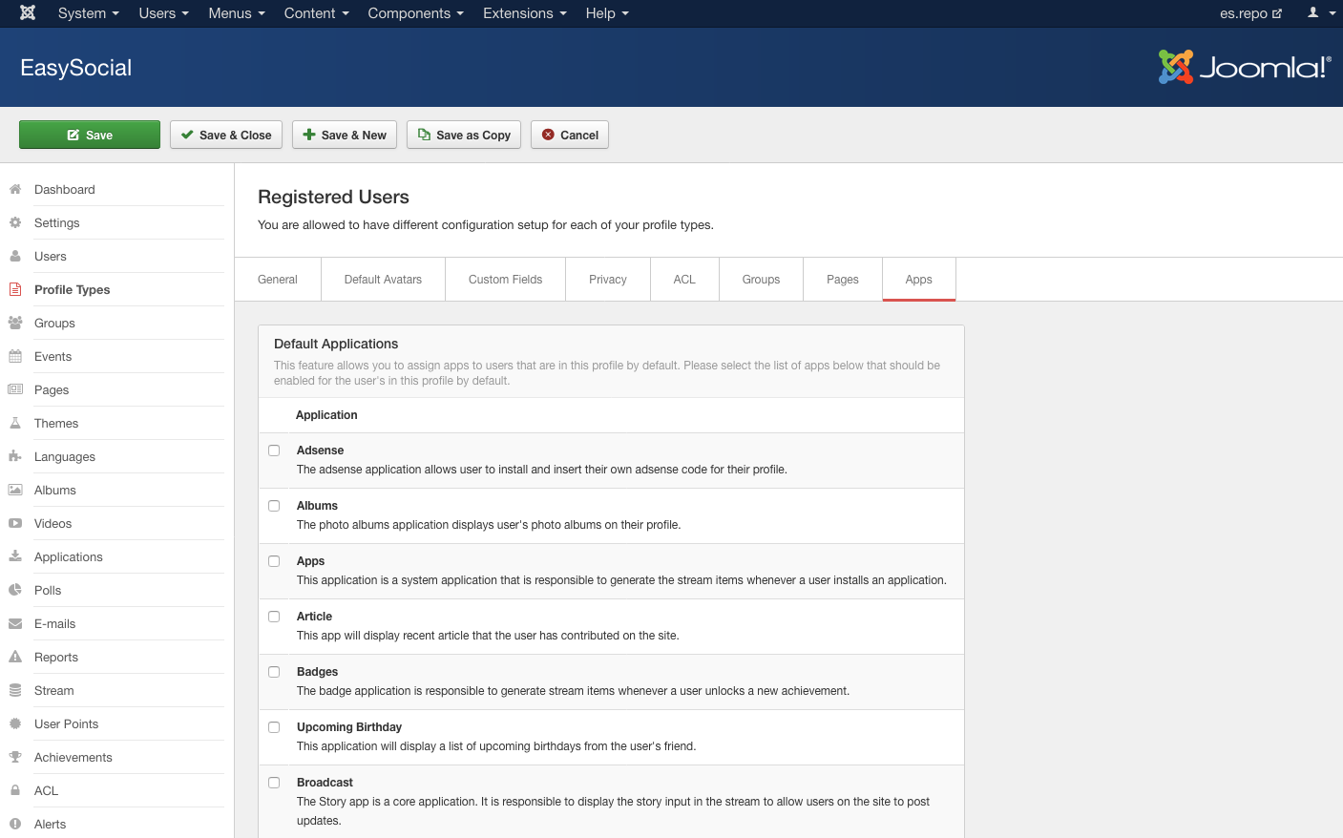Click the ACL lock icon in sidebar

point(15,790)
